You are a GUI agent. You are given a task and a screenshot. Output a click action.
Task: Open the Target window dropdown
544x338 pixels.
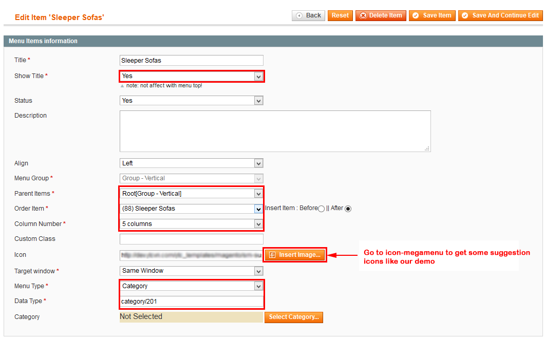pyautogui.click(x=192, y=271)
